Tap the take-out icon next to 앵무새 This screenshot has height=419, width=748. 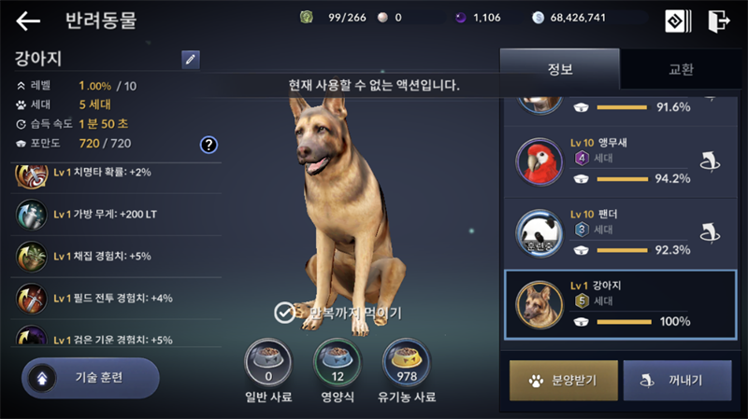point(710,161)
